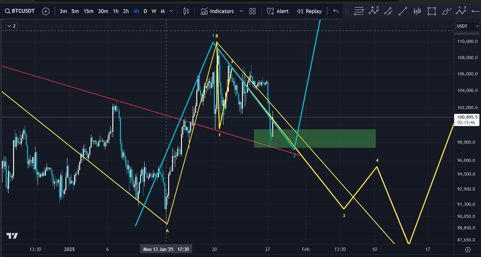Switch to the 1h timeframe
The image size is (481, 257).
pos(115,11)
